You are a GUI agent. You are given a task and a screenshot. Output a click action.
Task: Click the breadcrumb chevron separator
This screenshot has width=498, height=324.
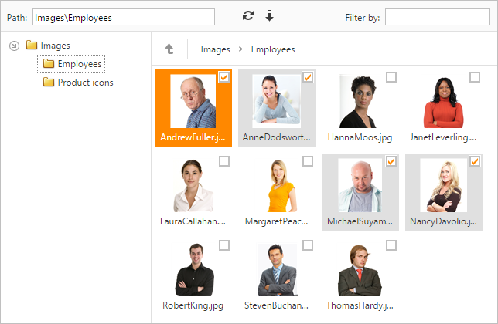240,49
